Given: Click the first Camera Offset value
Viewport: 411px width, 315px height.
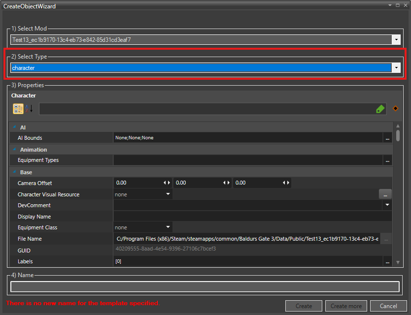Looking at the screenshot, I should click(x=138, y=183).
